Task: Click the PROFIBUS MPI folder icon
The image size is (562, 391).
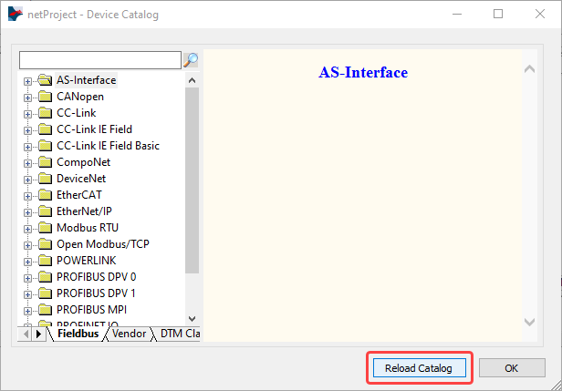Action: click(45, 310)
